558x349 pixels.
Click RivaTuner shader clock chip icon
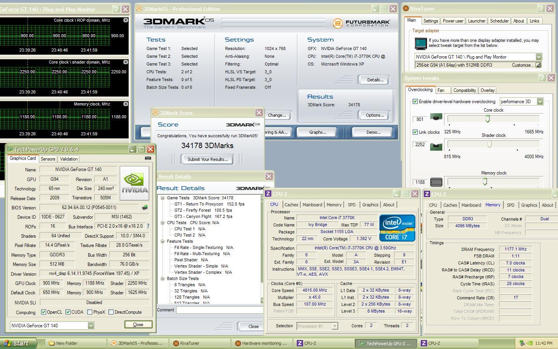click(x=436, y=146)
